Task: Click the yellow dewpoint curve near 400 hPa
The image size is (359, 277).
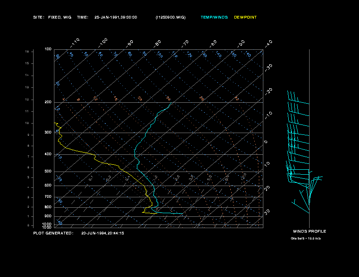Action: coord(93,154)
